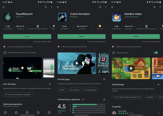Expand Stardew Valley Info del juego arrow
This screenshot has width=163, height=116.
point(158,85)
